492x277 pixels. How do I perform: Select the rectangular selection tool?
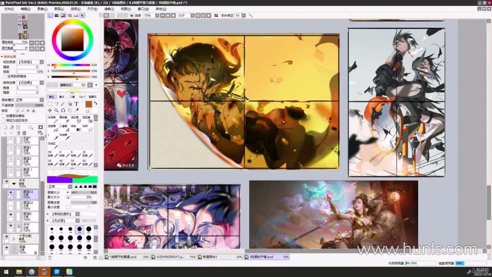click(x=50, y=104)
